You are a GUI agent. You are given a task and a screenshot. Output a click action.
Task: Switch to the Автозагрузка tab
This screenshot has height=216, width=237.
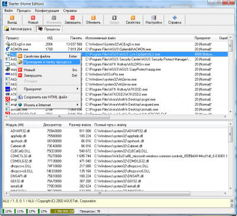18,29
